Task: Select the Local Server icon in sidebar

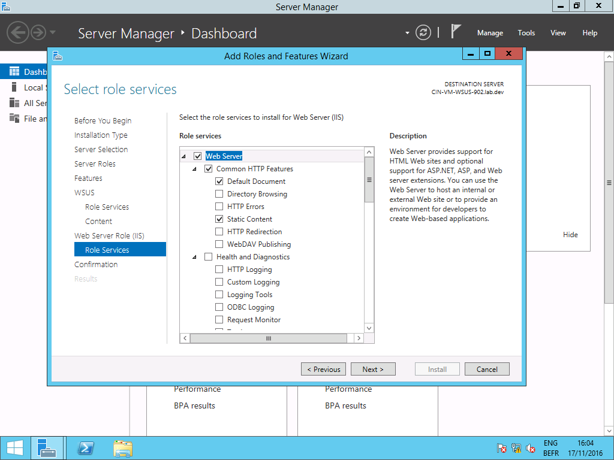Action: 14,87
